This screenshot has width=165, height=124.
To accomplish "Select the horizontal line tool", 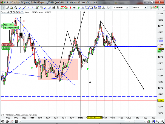I will click(29, 8).
